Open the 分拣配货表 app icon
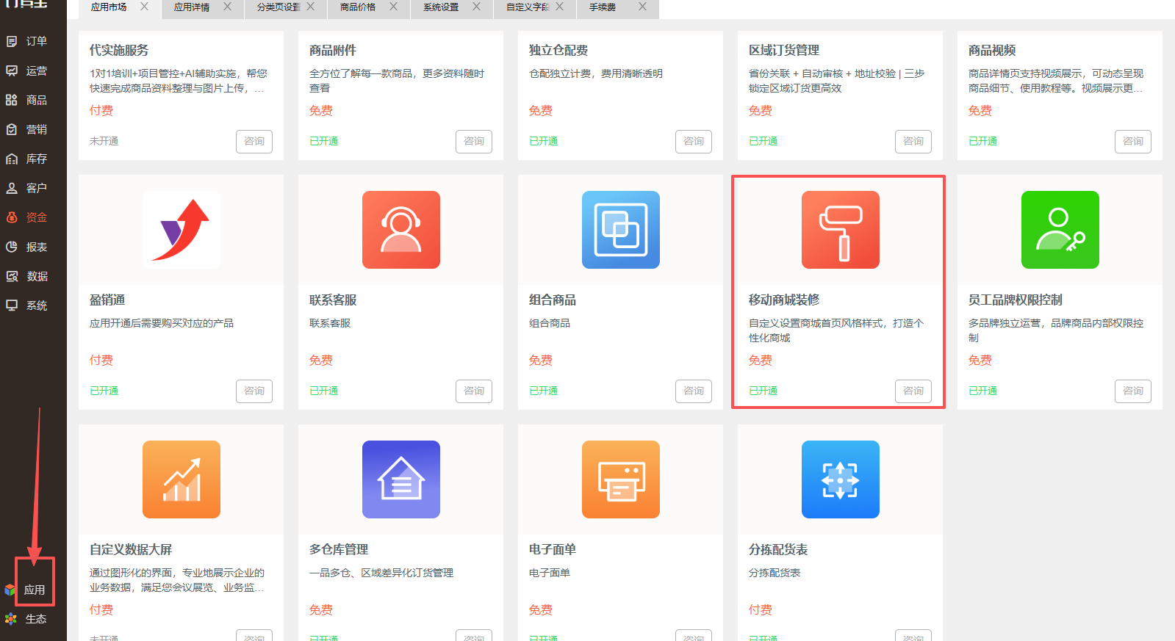Image resolution: width=1175 pixels, height=641 pixels. click(x=841, y=479)
